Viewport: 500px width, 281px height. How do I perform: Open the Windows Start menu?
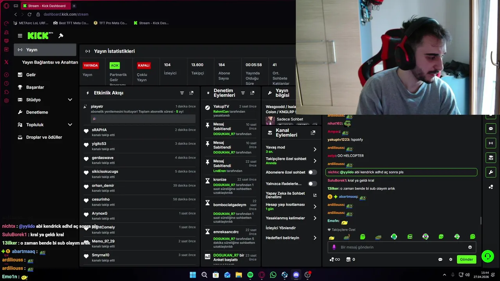[x=193, y=275]
